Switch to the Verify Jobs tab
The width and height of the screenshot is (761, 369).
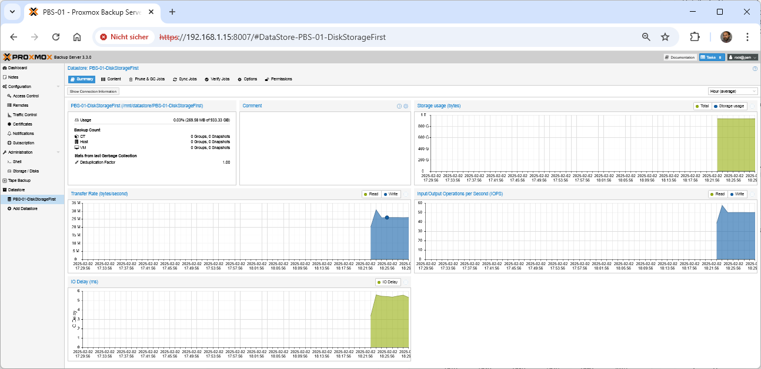[217, 79]
